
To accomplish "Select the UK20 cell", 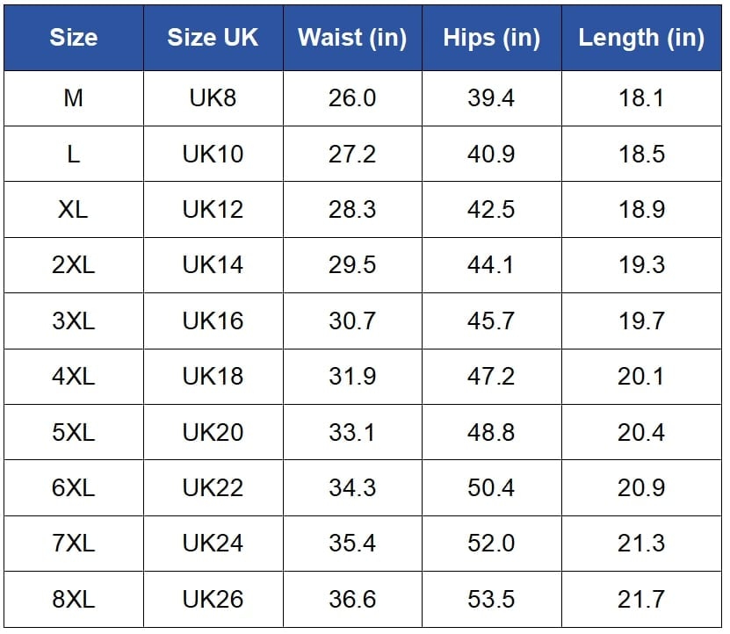I will pos(213,433).
